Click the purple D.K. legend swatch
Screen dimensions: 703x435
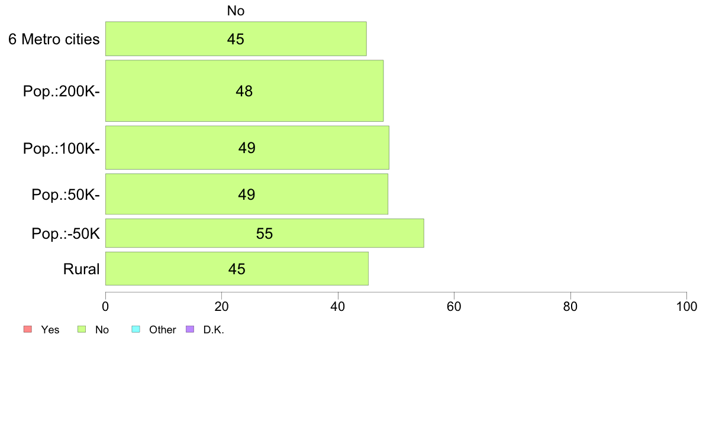(x=190, y=329)
